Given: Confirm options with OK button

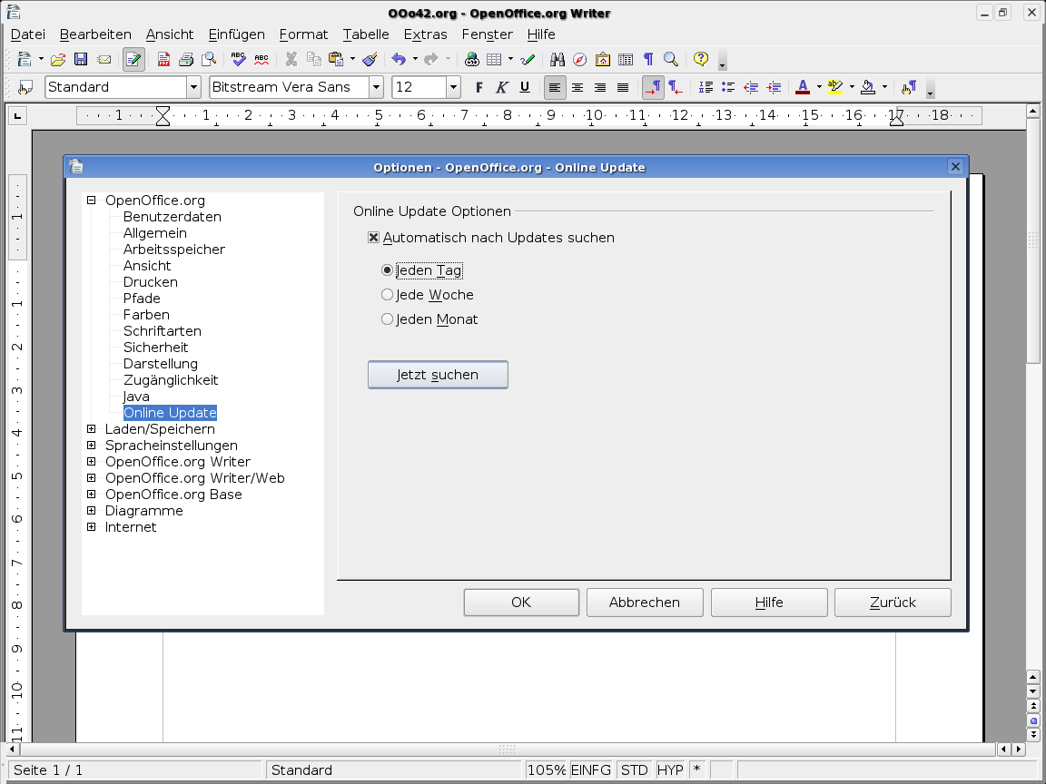Looking at the screenshot, I should click(x=521, y=602).
